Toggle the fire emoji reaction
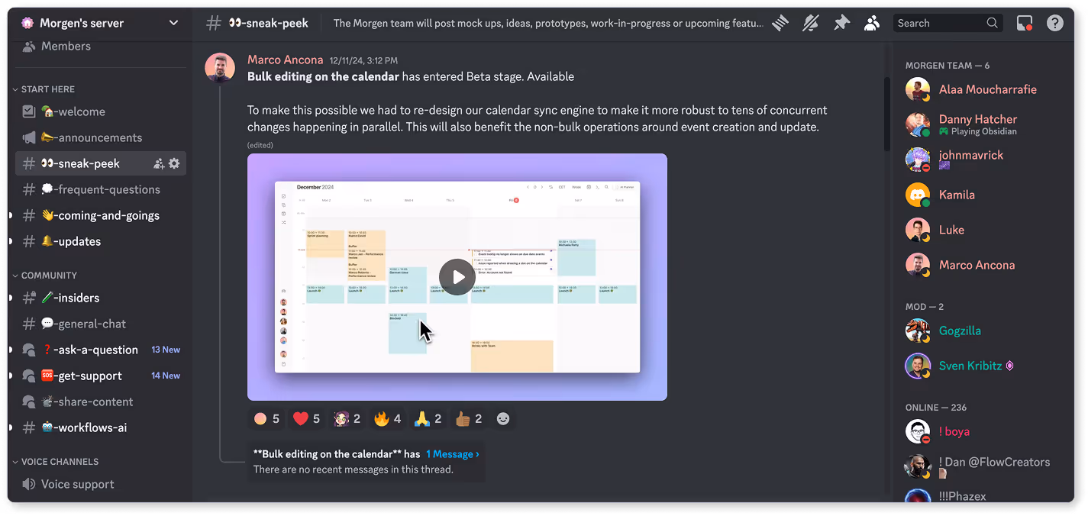The image size is (1088, 516). [386, 418]
